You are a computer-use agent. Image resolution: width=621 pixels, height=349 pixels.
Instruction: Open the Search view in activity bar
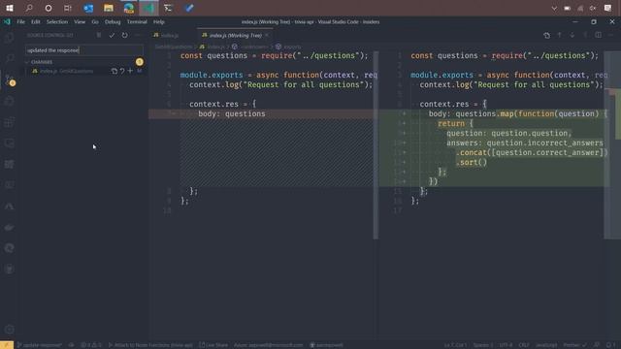click(x=9, y=58)
